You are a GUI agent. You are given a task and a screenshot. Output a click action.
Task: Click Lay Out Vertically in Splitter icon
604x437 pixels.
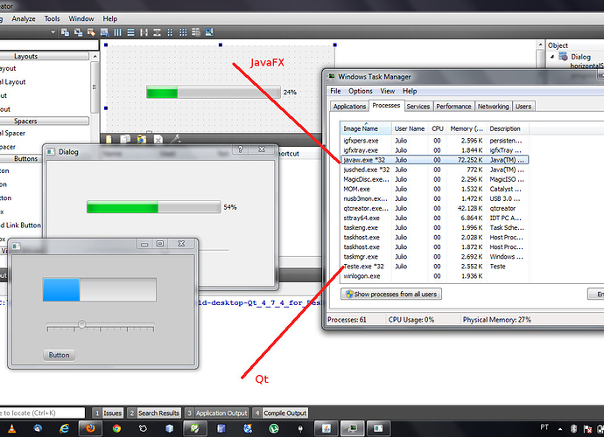[157, 32]
